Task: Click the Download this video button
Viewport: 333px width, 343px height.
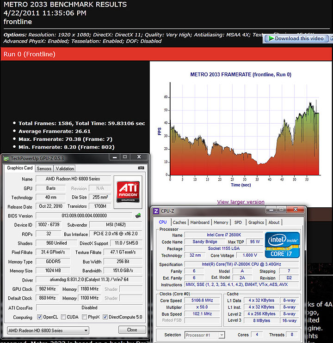Action: (296, 38)
